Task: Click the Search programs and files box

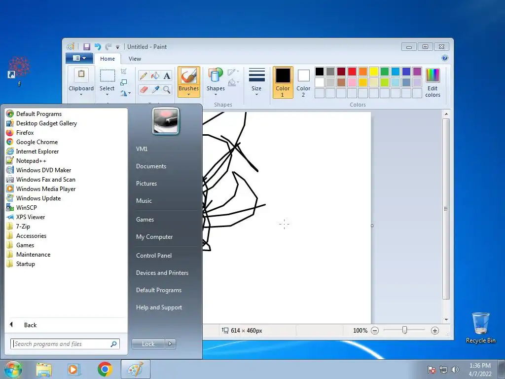Action: pyautogui.click(x=65, y=344)
